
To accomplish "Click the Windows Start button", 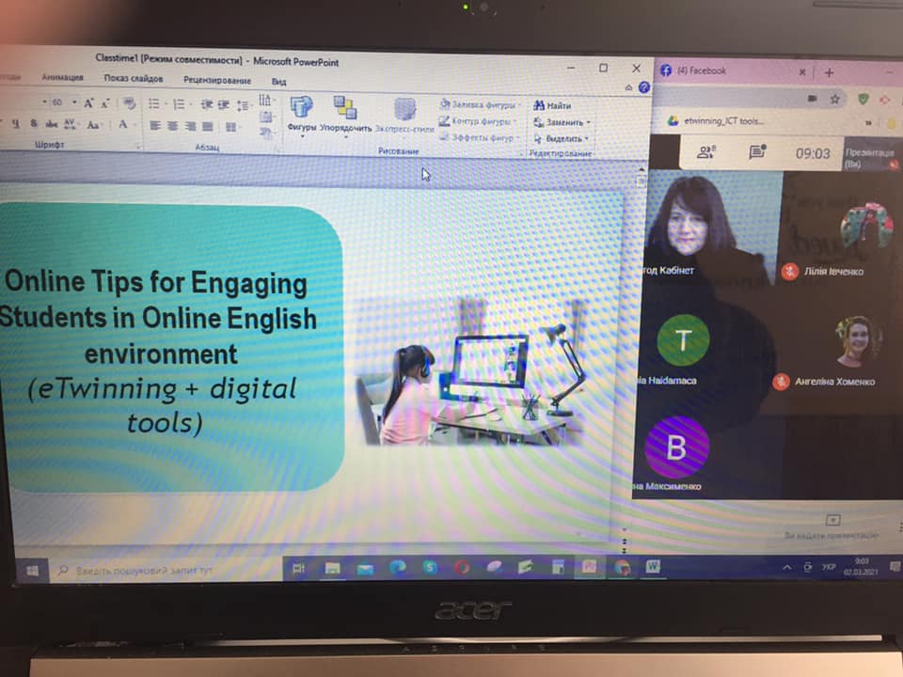I will [32, 570].
